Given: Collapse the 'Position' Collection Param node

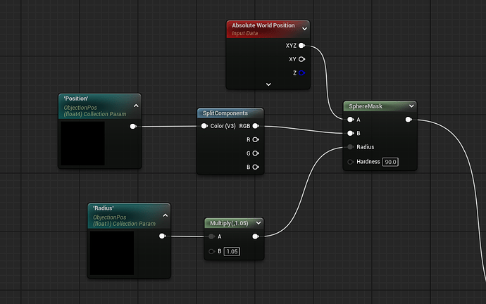Looking at the screenshot, I should point(136,106).
